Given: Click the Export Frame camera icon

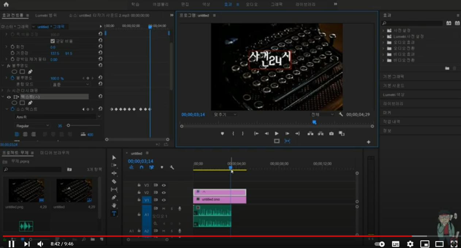Looking at the screenshot, I should tap(331, 134).
